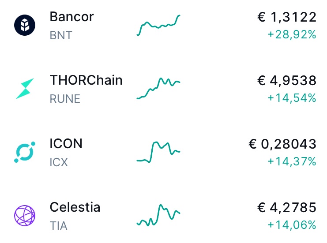Viewport: 327px width, 243px height.
Task: Open the Bancor coin name
Action: tap(72, 17)
